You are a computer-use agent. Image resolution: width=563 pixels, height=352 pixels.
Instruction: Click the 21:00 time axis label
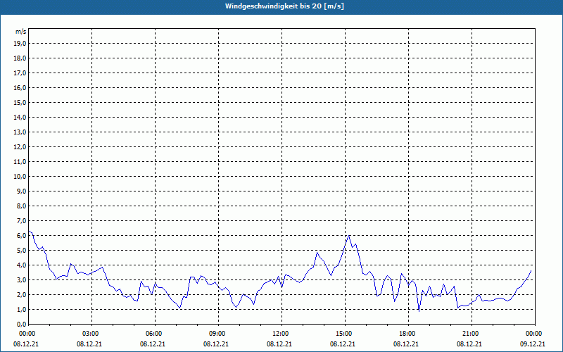pos(472,334)
